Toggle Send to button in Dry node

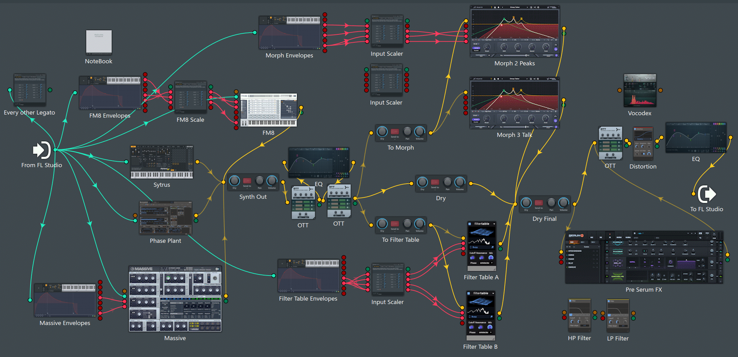click(435, 182)
